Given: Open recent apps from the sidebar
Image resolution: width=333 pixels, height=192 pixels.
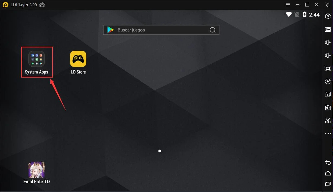Looking at the screenshot, I should [x=328, y=184].
